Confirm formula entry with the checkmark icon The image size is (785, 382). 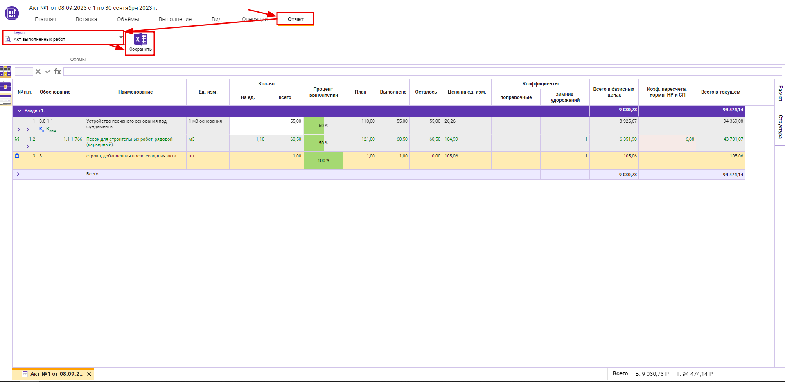coord(48,72)
